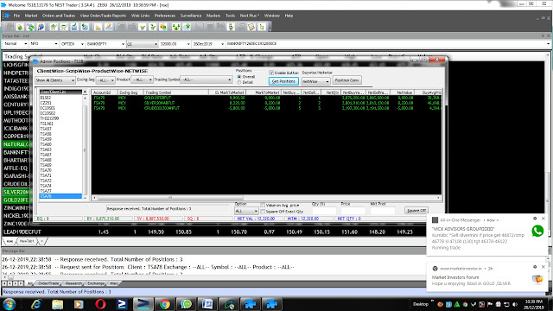Tick the Enable Button checkbox

click(271, 73)
